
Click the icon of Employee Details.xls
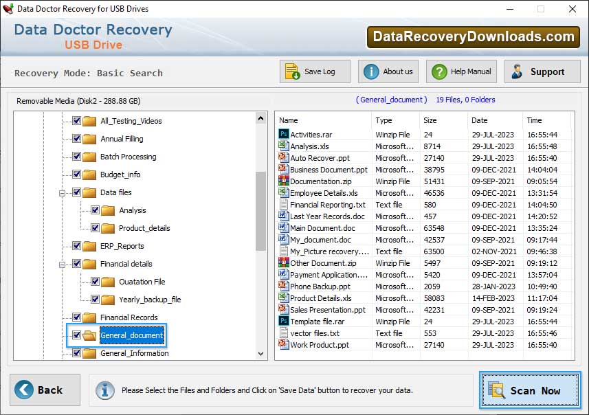coord(284,192)
